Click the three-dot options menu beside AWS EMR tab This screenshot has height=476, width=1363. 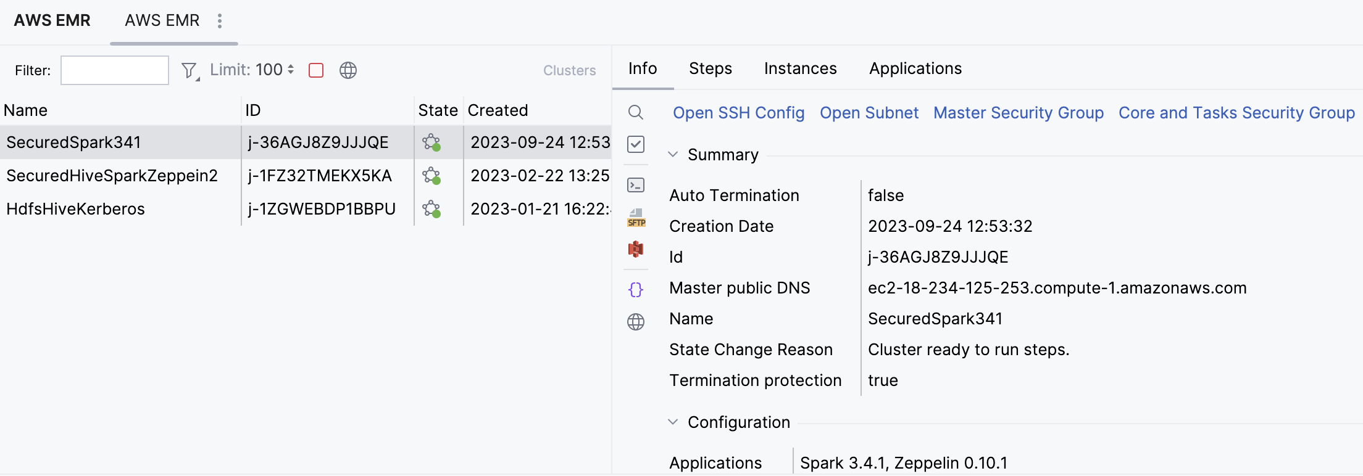219,21
